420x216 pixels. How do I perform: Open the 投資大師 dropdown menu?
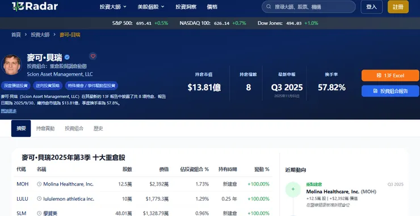(x=113, y=7)
